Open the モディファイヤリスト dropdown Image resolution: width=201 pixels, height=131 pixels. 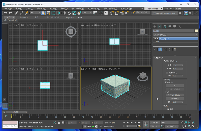(x=175, y=35)
